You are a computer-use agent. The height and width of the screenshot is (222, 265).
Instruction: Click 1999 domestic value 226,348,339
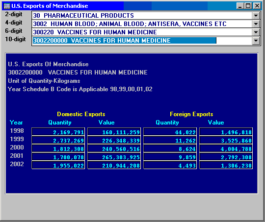114,140
